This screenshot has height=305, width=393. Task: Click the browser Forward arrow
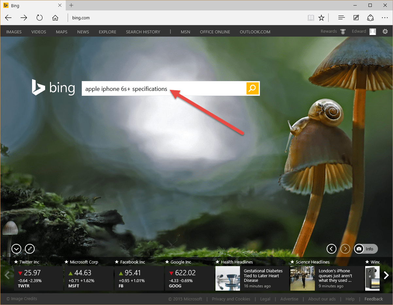(x=24, y=18)
